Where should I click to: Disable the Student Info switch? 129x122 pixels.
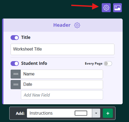click(x=15, y=64)
